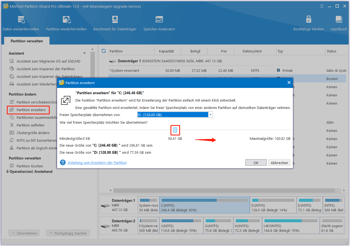Select D:(NTFS) 128.0 GB block in disk map
Viewport: 350px width, 246px height.
coord(273,205)
